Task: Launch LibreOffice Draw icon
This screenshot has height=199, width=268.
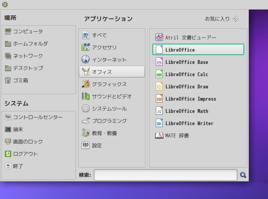Action: (x=159, y=86)
